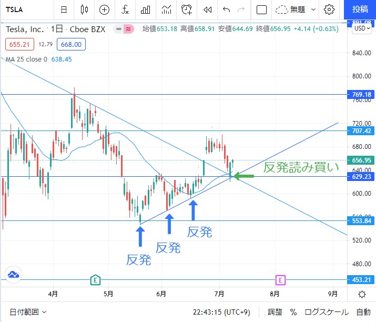Open the 日 interval selector
The image size is (376, 322).
(x=64, y=9)
